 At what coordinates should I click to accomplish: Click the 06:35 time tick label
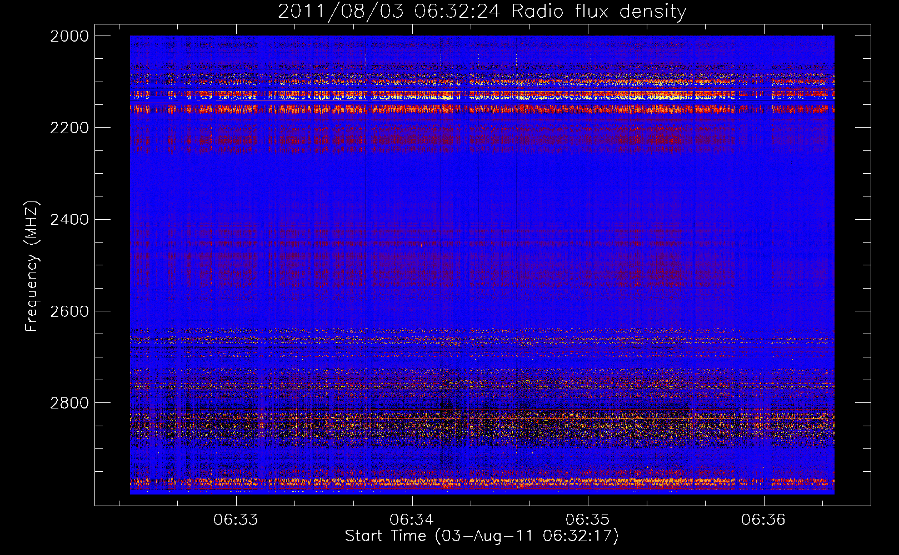click(x=587, y=520)
